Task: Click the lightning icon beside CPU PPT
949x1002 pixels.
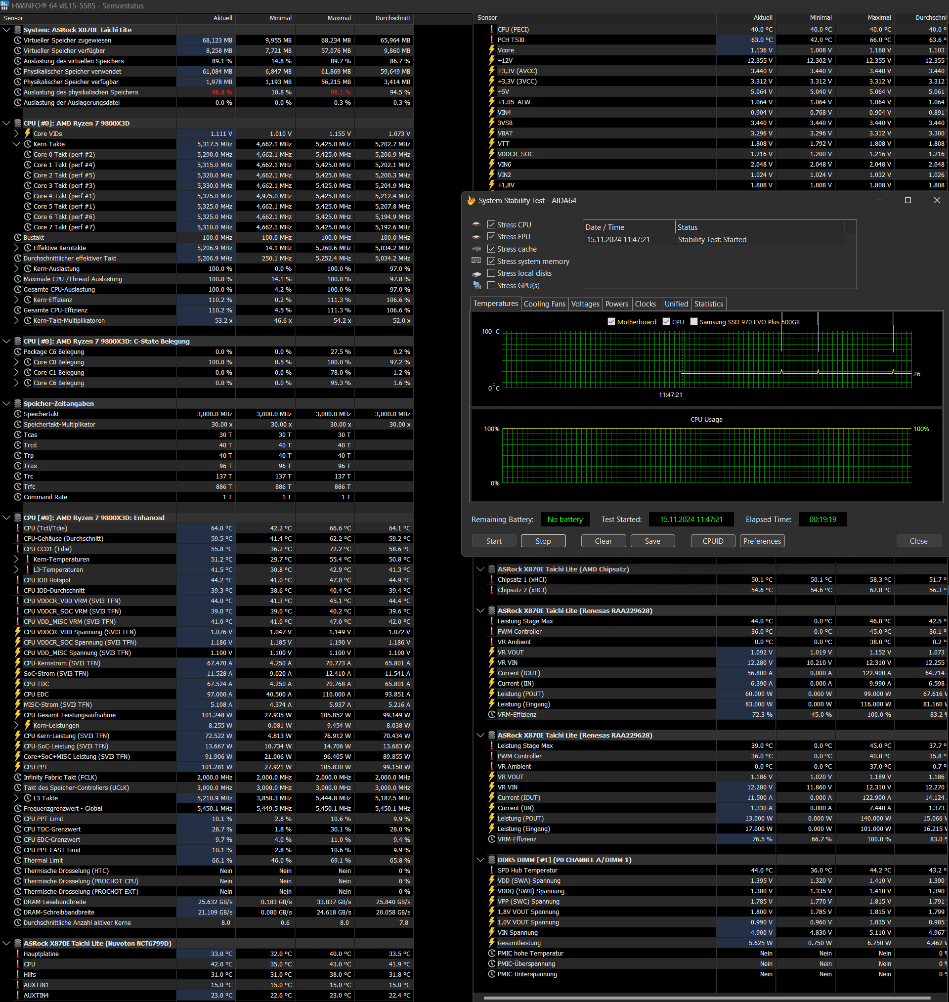Action: pos(18,767)
